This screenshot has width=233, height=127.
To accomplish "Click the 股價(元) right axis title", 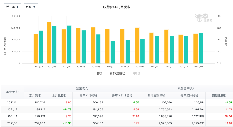I will tap(226, 42).
